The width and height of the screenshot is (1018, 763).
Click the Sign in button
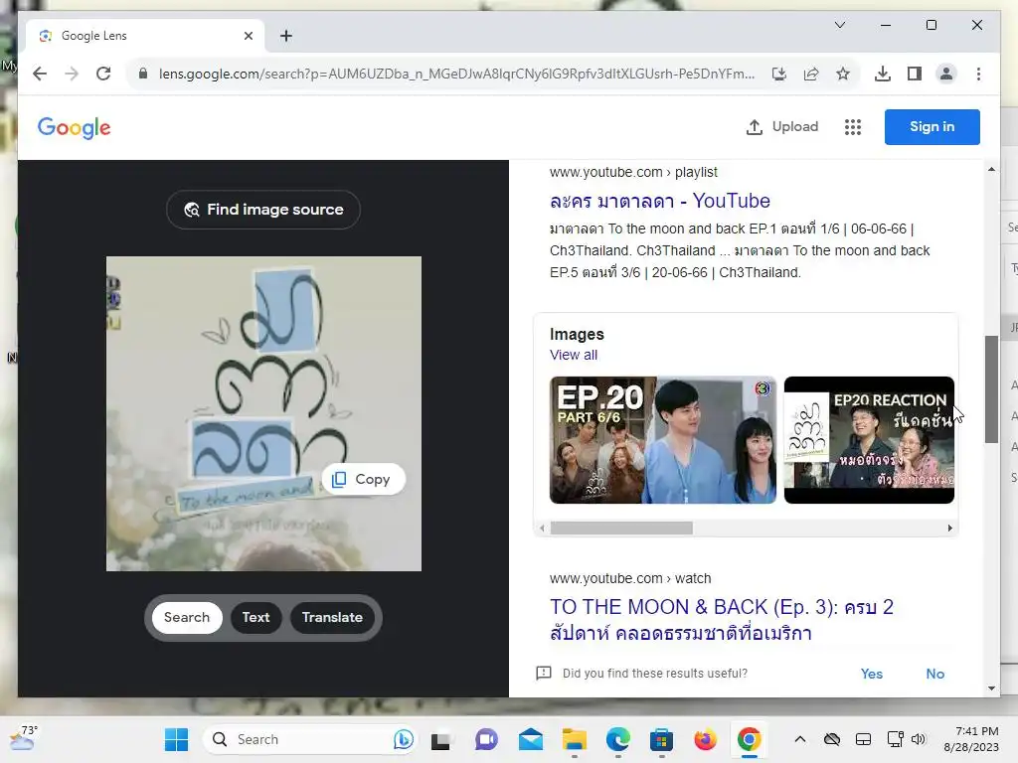pos(932,126)
